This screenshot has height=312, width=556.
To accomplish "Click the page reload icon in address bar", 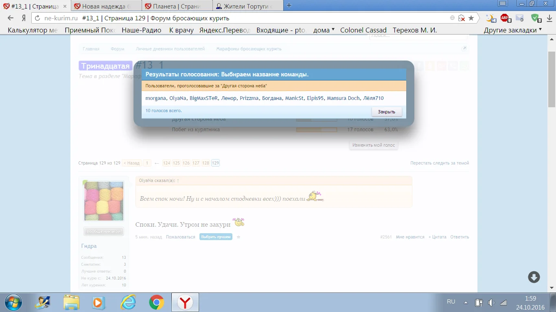I will 38,18.
